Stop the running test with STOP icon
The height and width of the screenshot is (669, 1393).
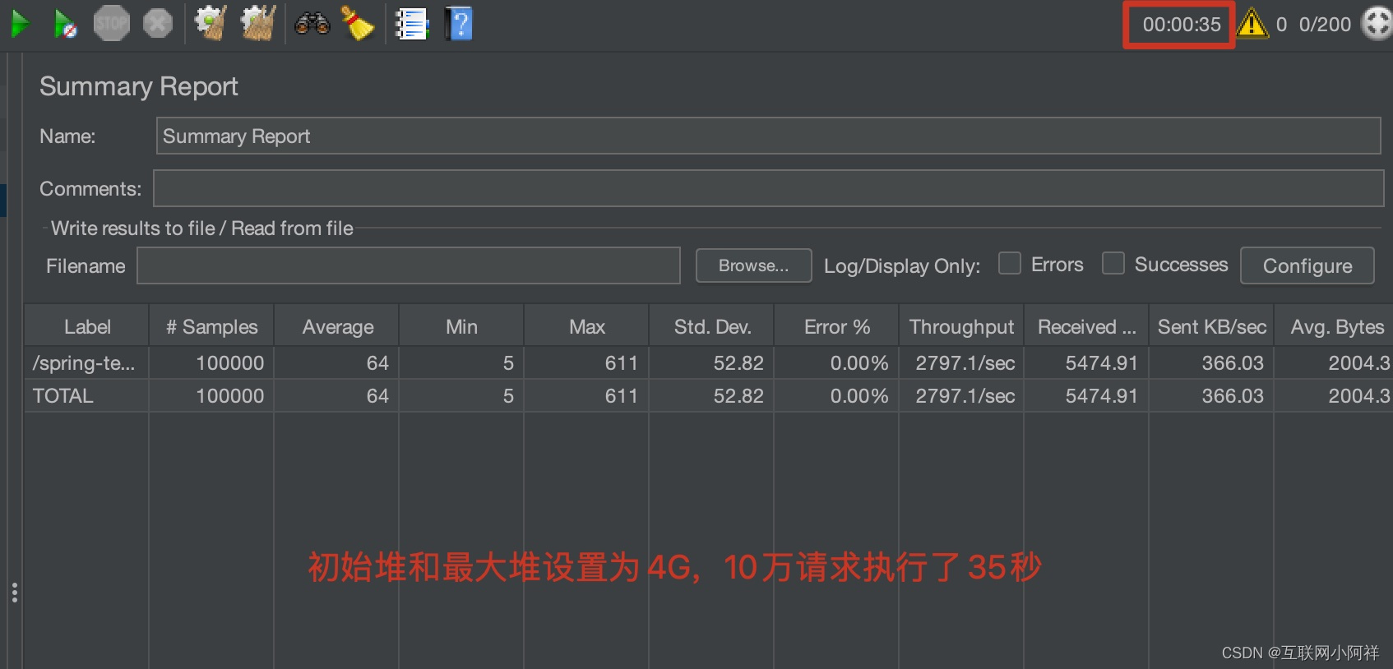coord(111,24)
